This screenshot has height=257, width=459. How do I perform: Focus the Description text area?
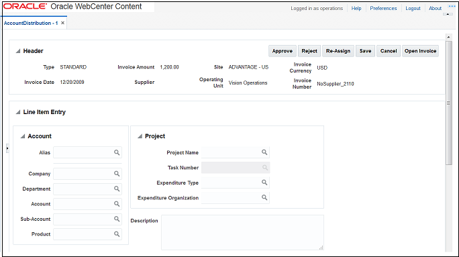point(242,232)
